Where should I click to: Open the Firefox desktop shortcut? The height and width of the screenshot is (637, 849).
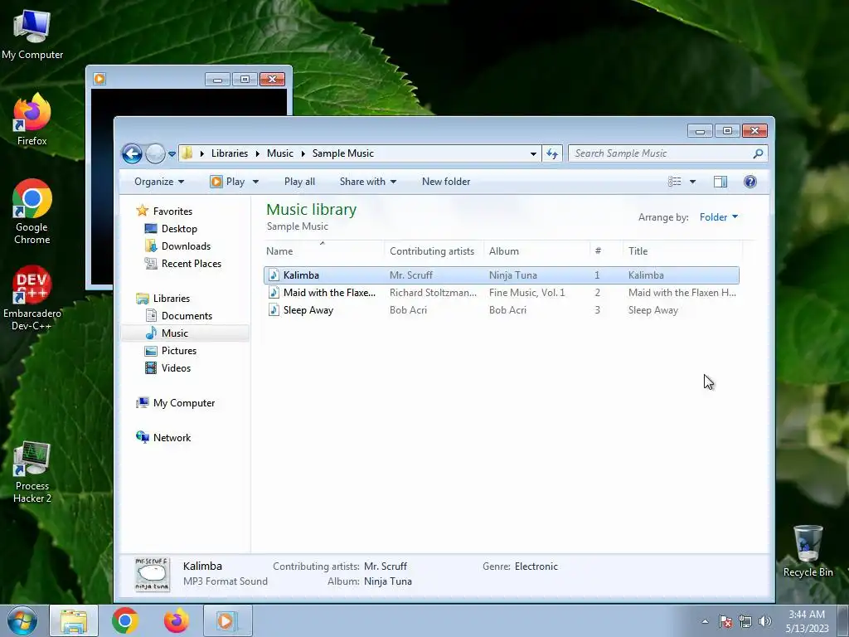point(32,119)
